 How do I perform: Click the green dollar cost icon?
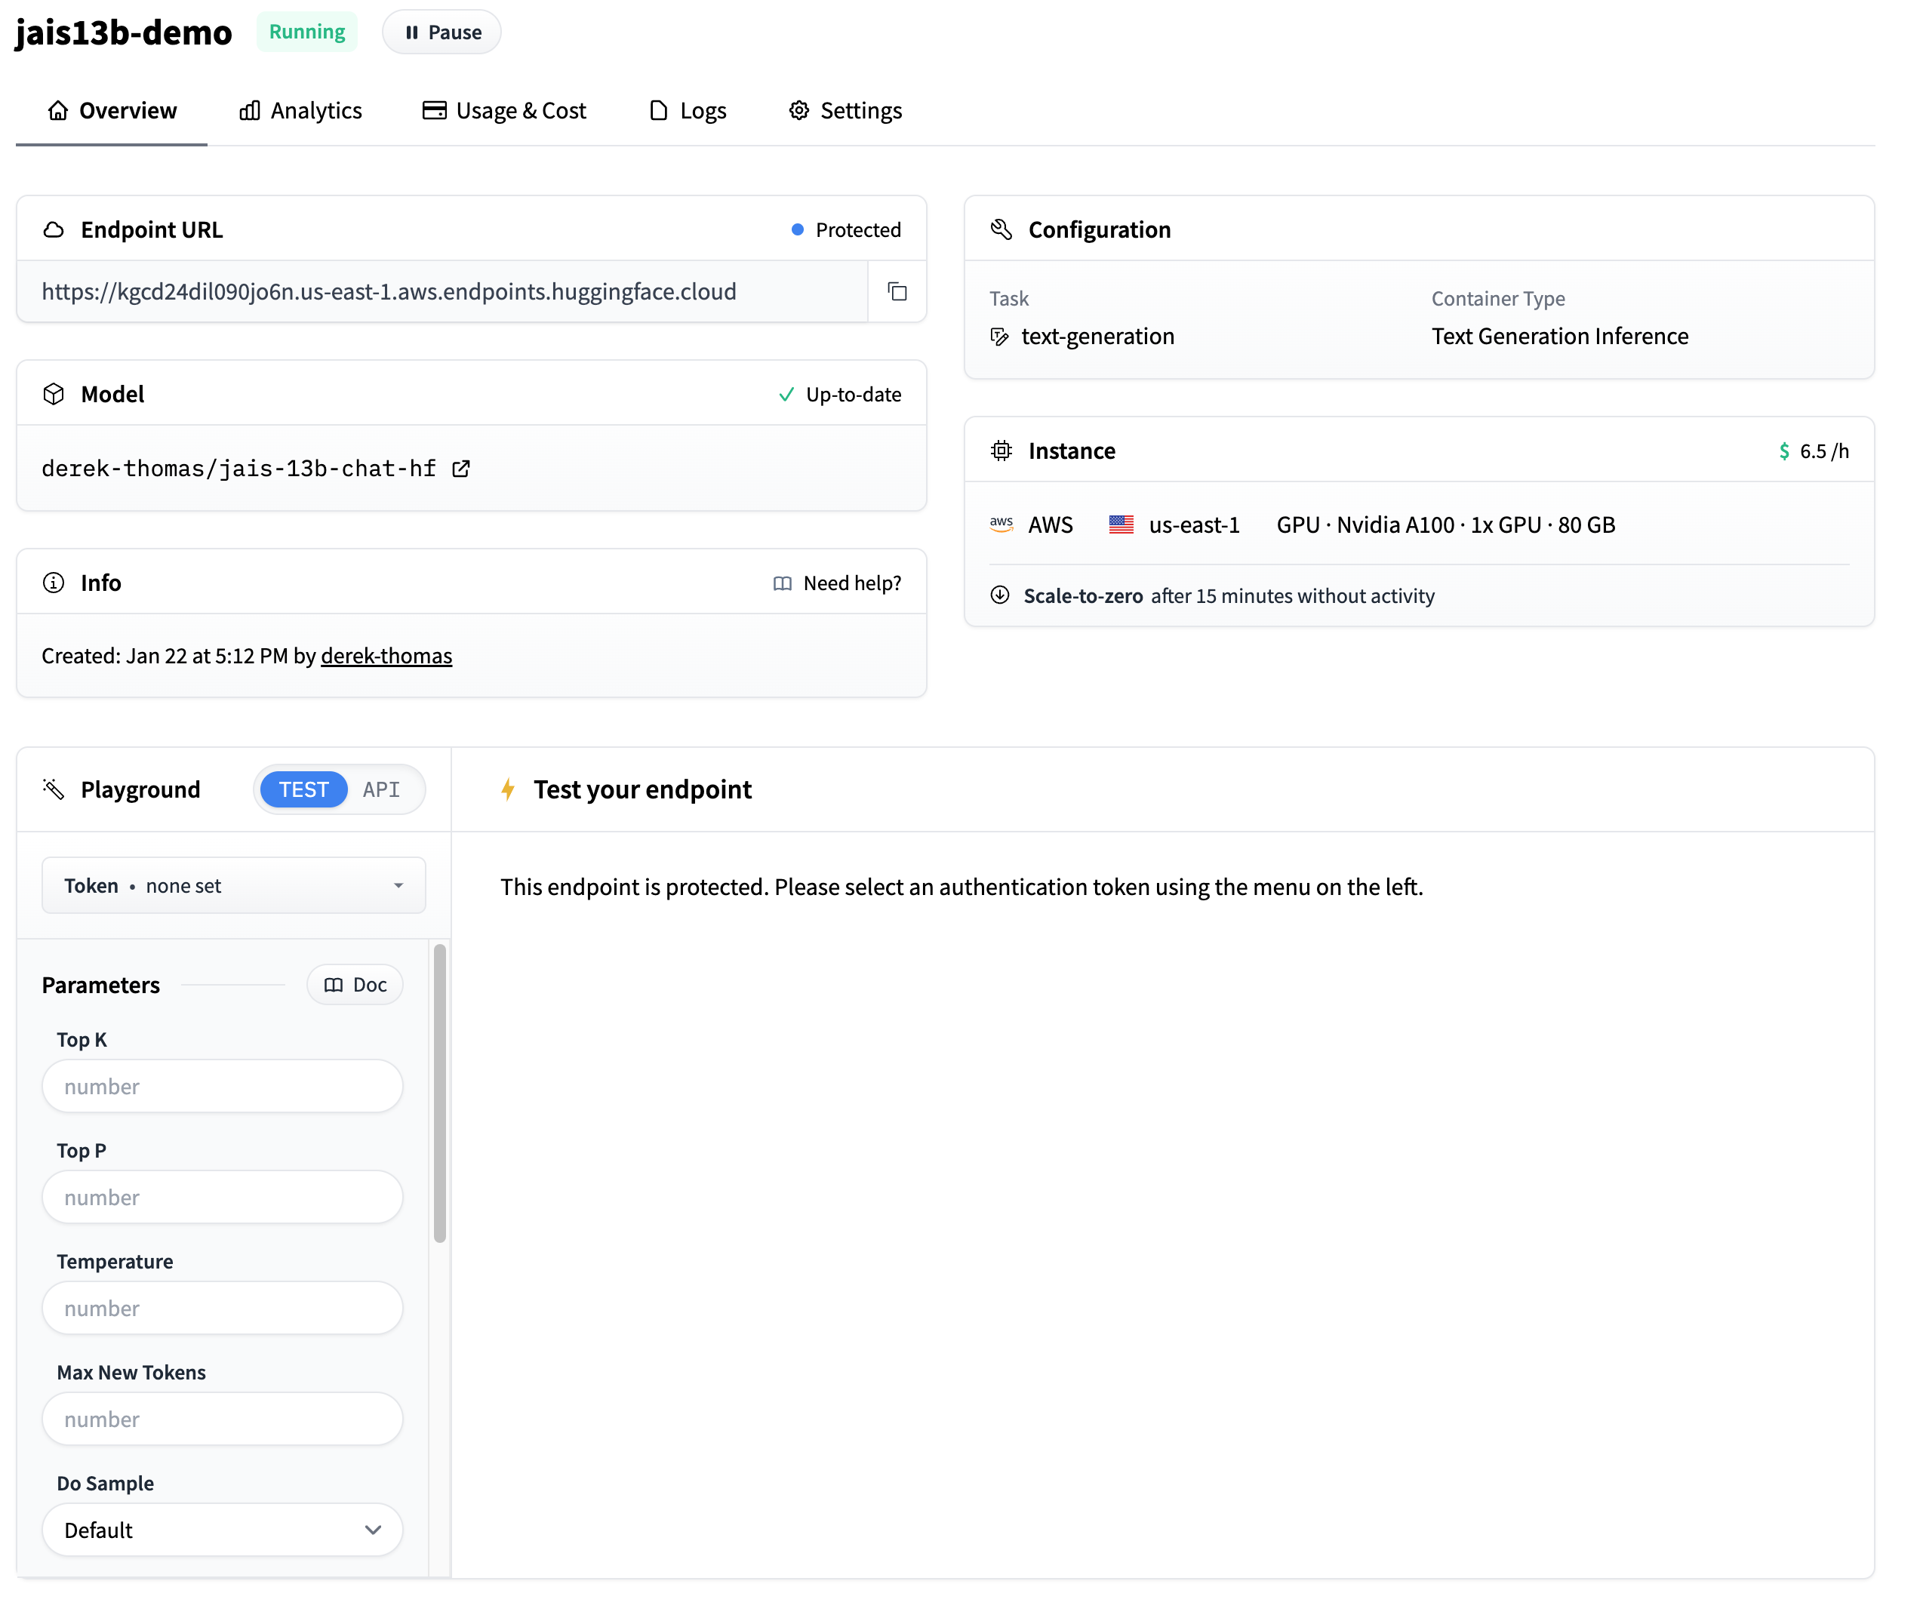click(1784, 451)
